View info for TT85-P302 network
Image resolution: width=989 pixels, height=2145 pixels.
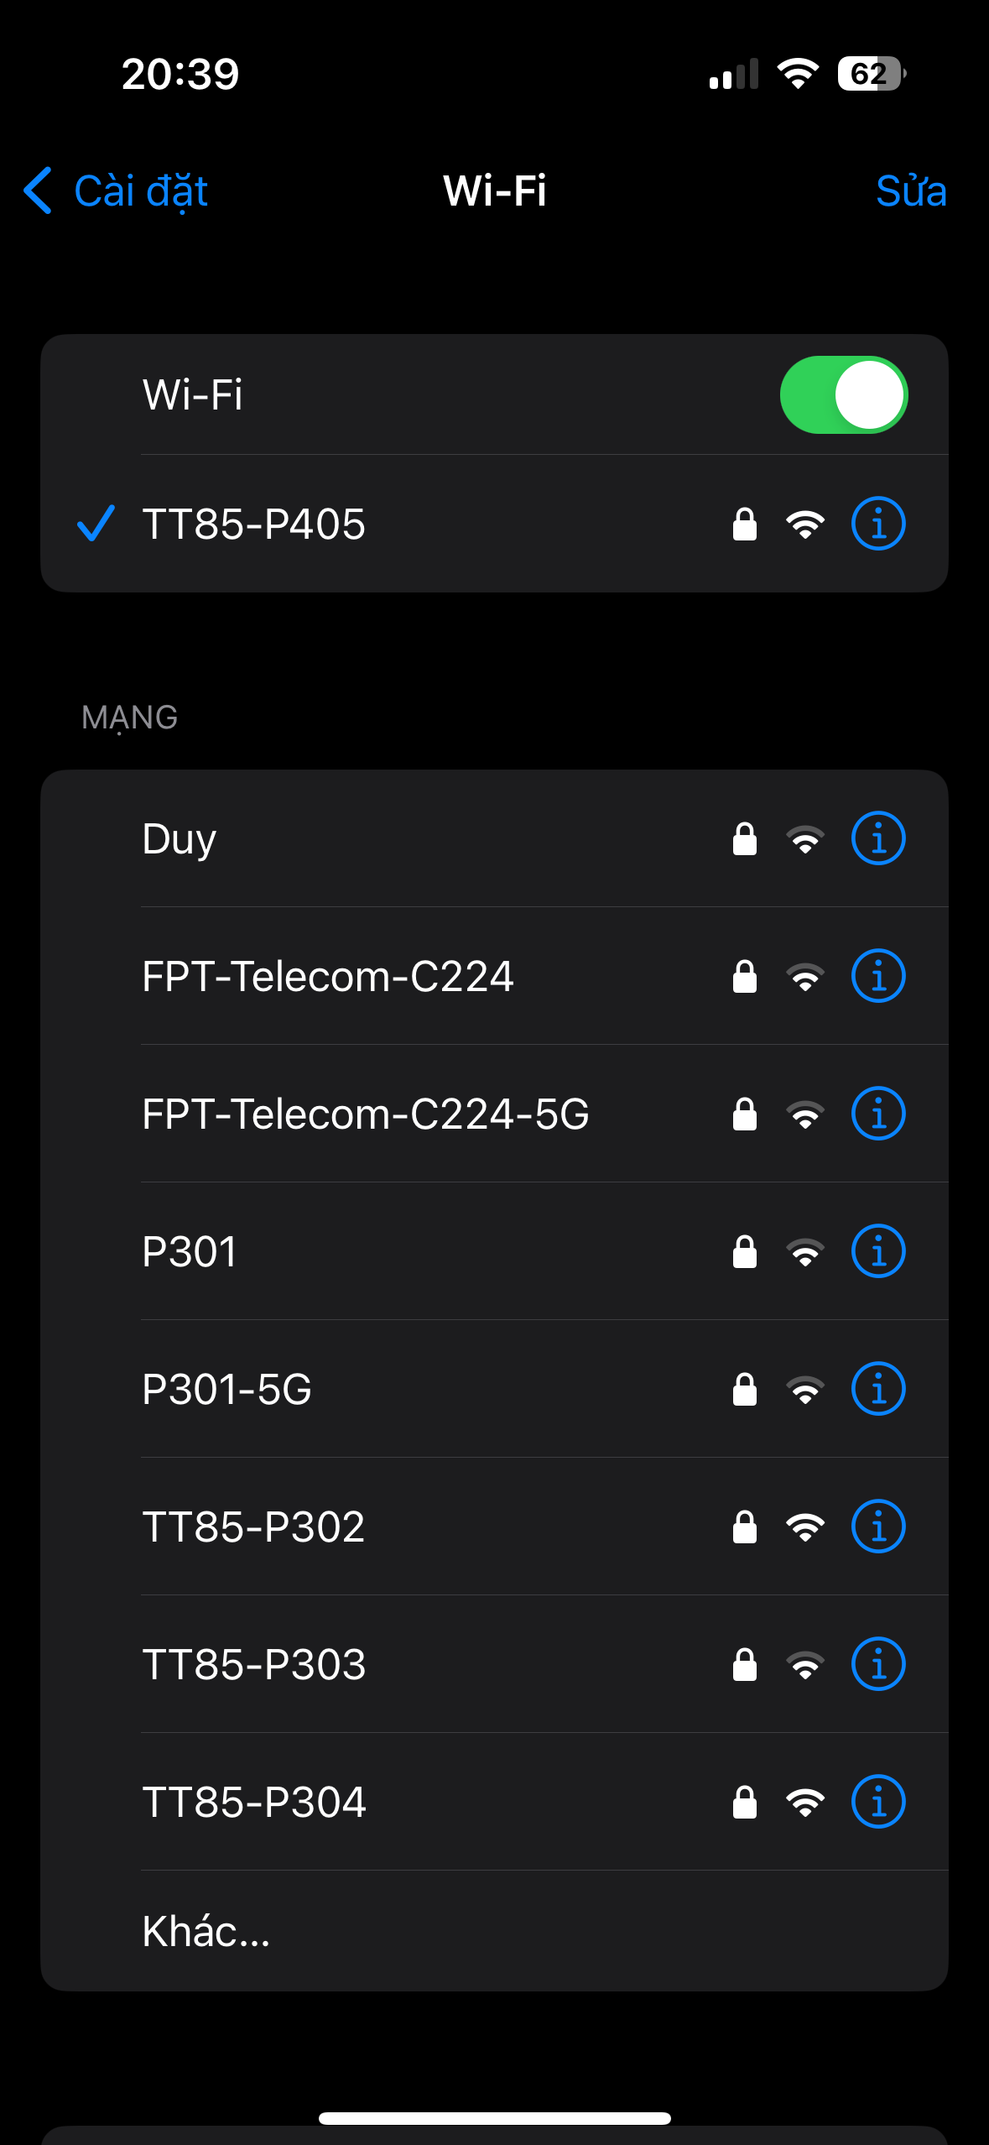pyautogui.click(x=877, y=1527)
